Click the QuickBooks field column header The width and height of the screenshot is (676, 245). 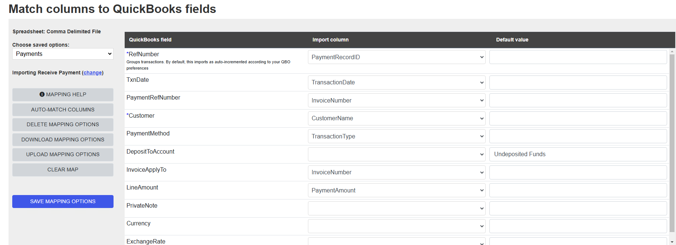coord(150,40)
